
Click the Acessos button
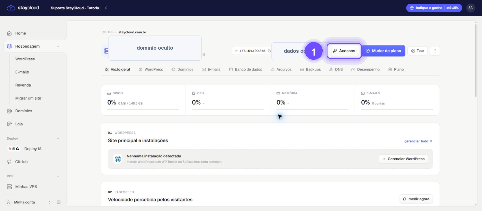344,51
